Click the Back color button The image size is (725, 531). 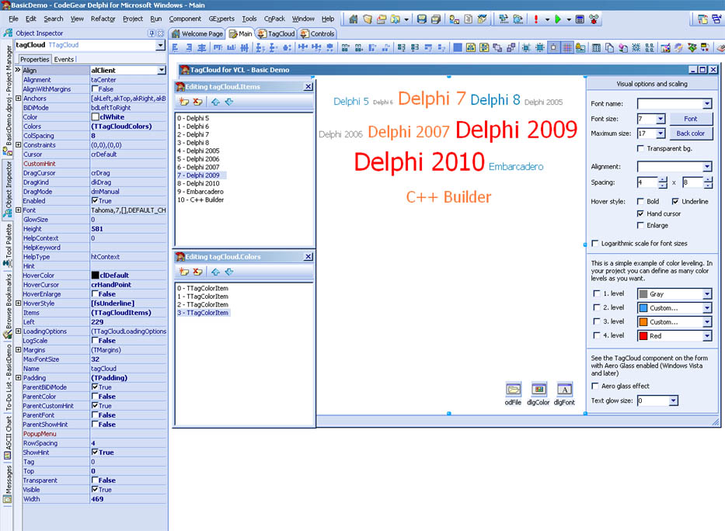click(x=691, y=134)
